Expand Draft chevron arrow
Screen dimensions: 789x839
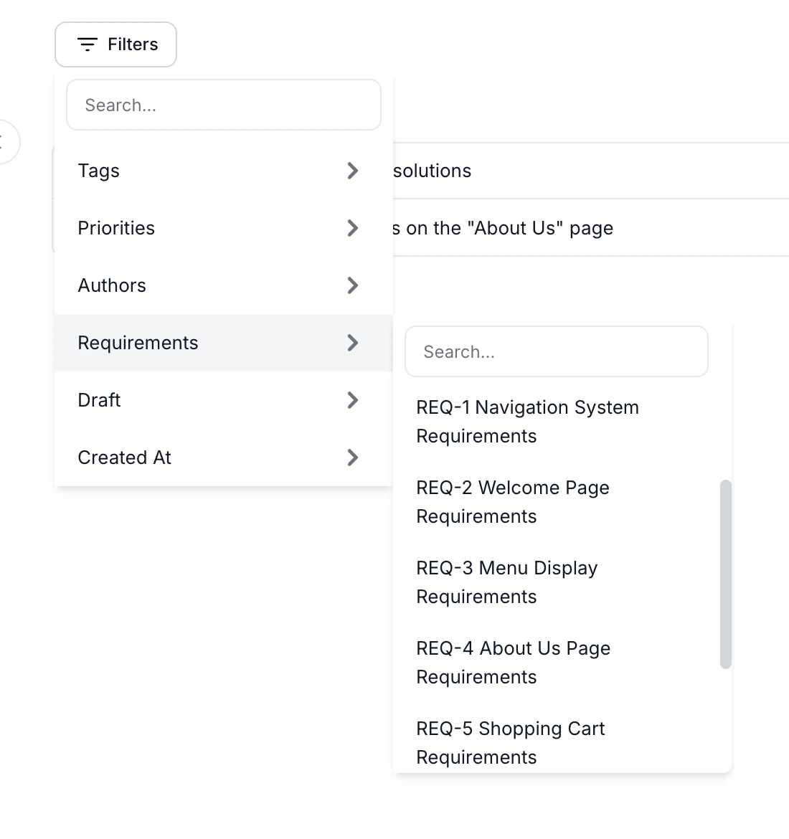pyautogui.click(x=352, y=399)
